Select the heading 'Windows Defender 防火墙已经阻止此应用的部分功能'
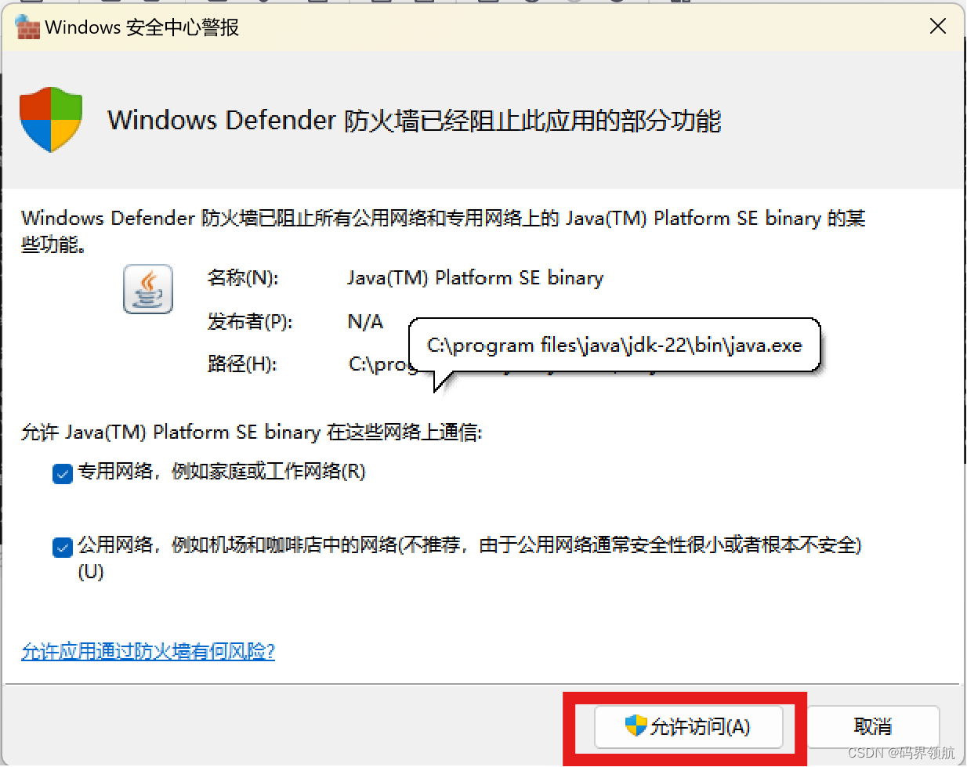967x767 pixels. point(414,121)
